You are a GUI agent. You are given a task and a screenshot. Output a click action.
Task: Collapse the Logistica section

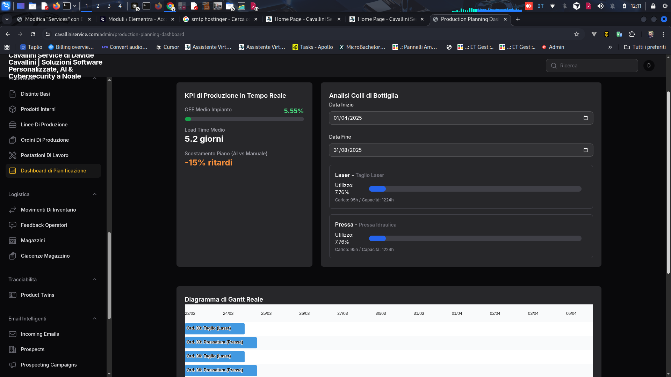tap(95, 194)
